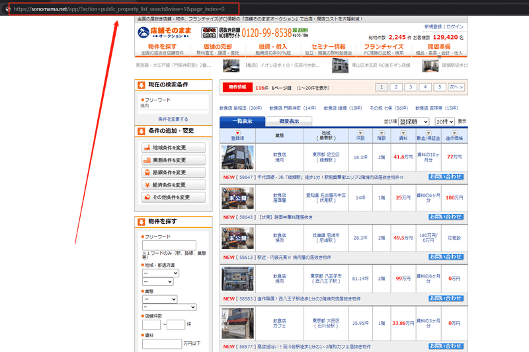Screen dimensions: 529x352
Task: Click お問い合わせ for listing 58643
Action: pyautogui.click(x=446, y=217)
